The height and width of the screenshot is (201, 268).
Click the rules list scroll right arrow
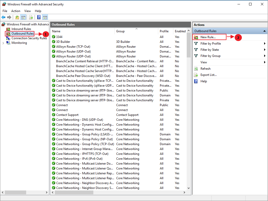184,193
